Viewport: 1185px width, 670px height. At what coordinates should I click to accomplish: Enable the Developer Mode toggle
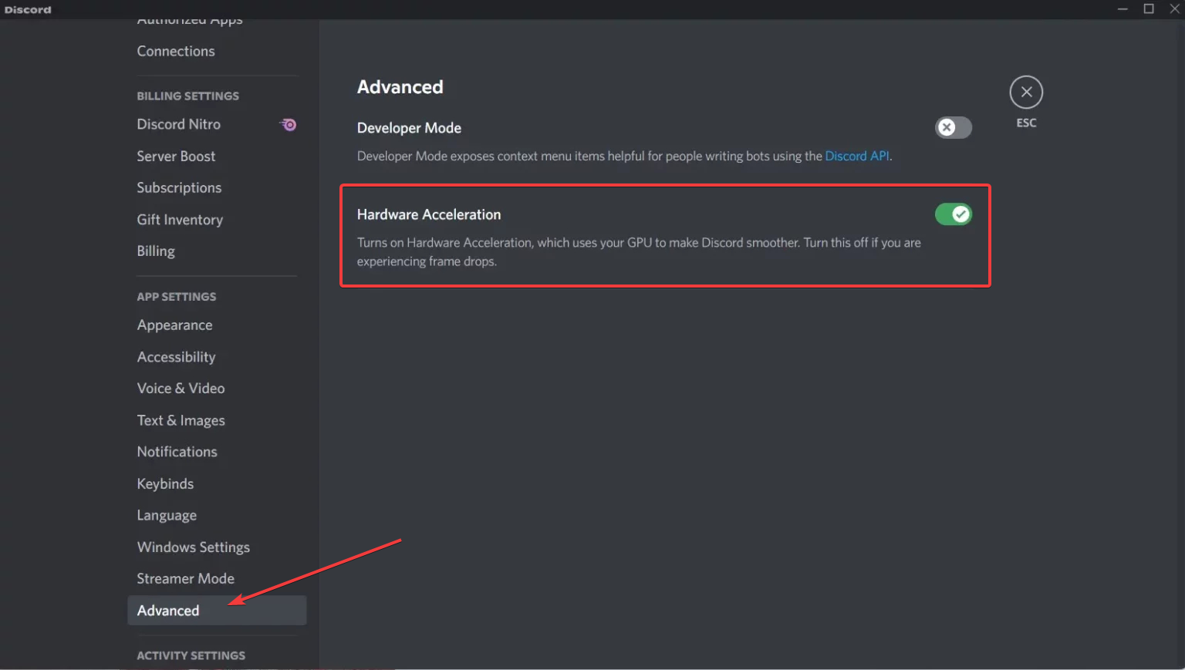click(954, 128)
